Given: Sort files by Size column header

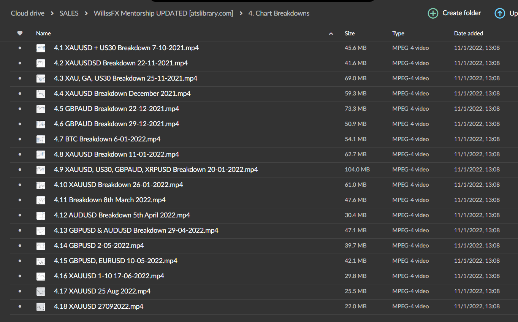Looking at the screenshot, I should point(350,33).
